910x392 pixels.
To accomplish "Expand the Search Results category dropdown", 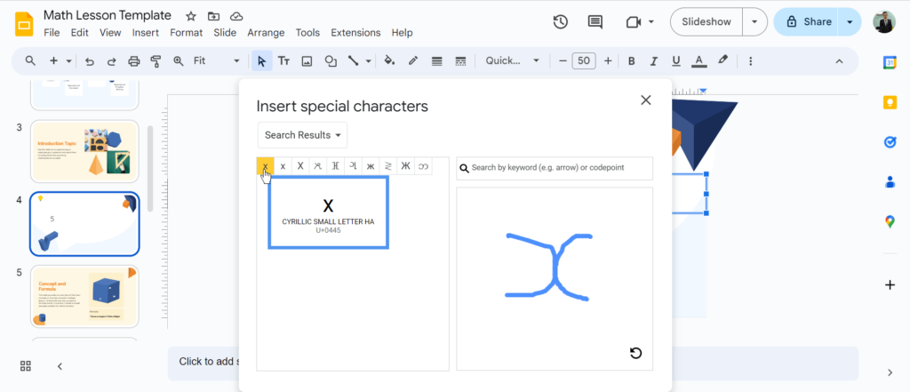I will [302, 135].
